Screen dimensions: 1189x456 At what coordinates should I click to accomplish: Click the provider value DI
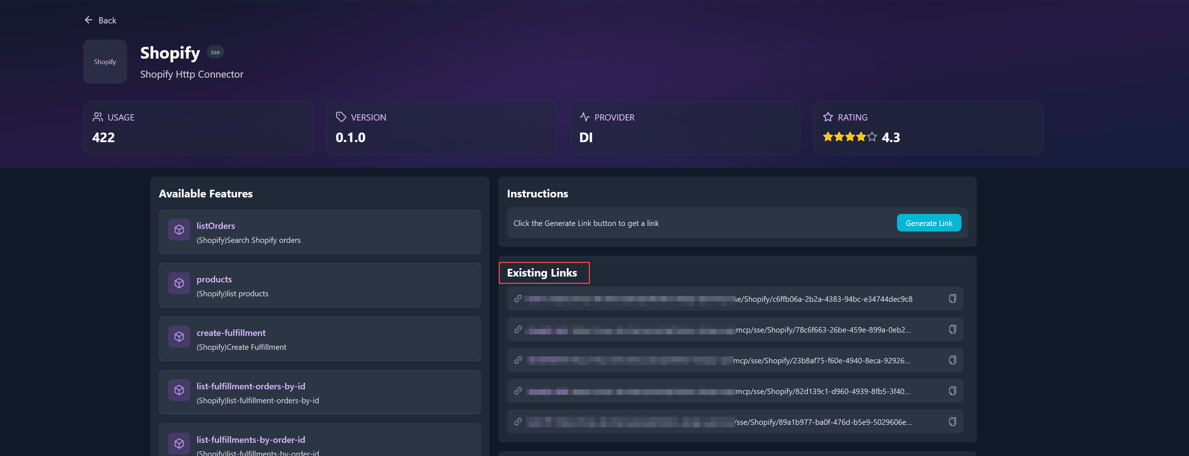point(586,138)
